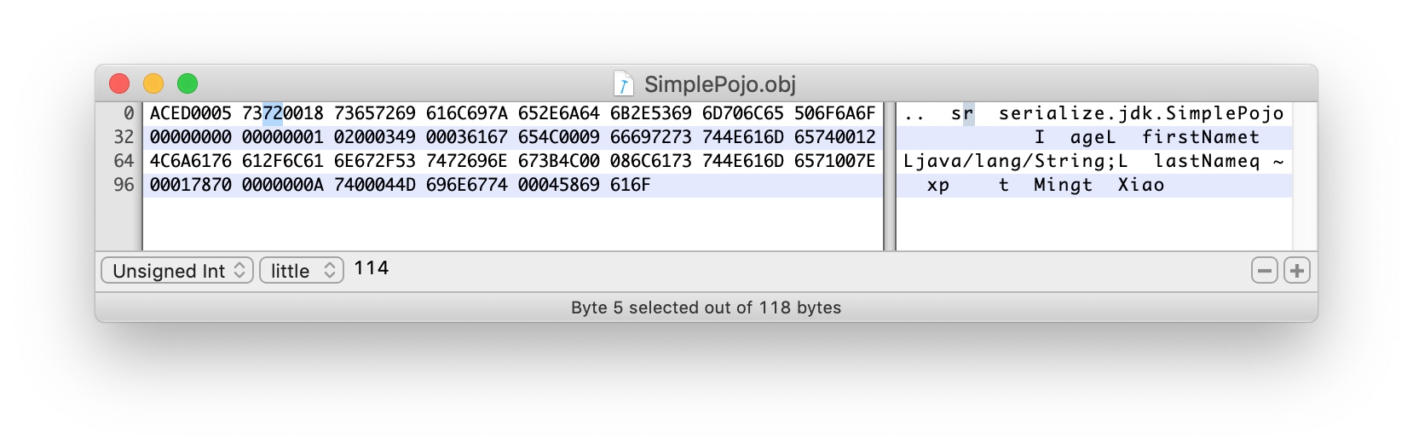Viewport: 1413px width, 448px height.
Task: Click hex group 0000000A in last row
Action: click(283, 185)
